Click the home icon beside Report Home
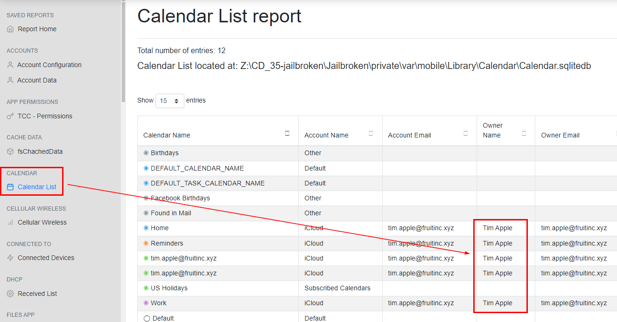 point(10,29)
